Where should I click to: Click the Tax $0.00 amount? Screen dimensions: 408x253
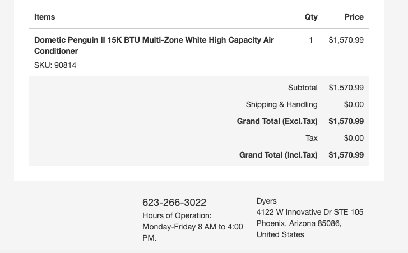[x=354, y=138]
